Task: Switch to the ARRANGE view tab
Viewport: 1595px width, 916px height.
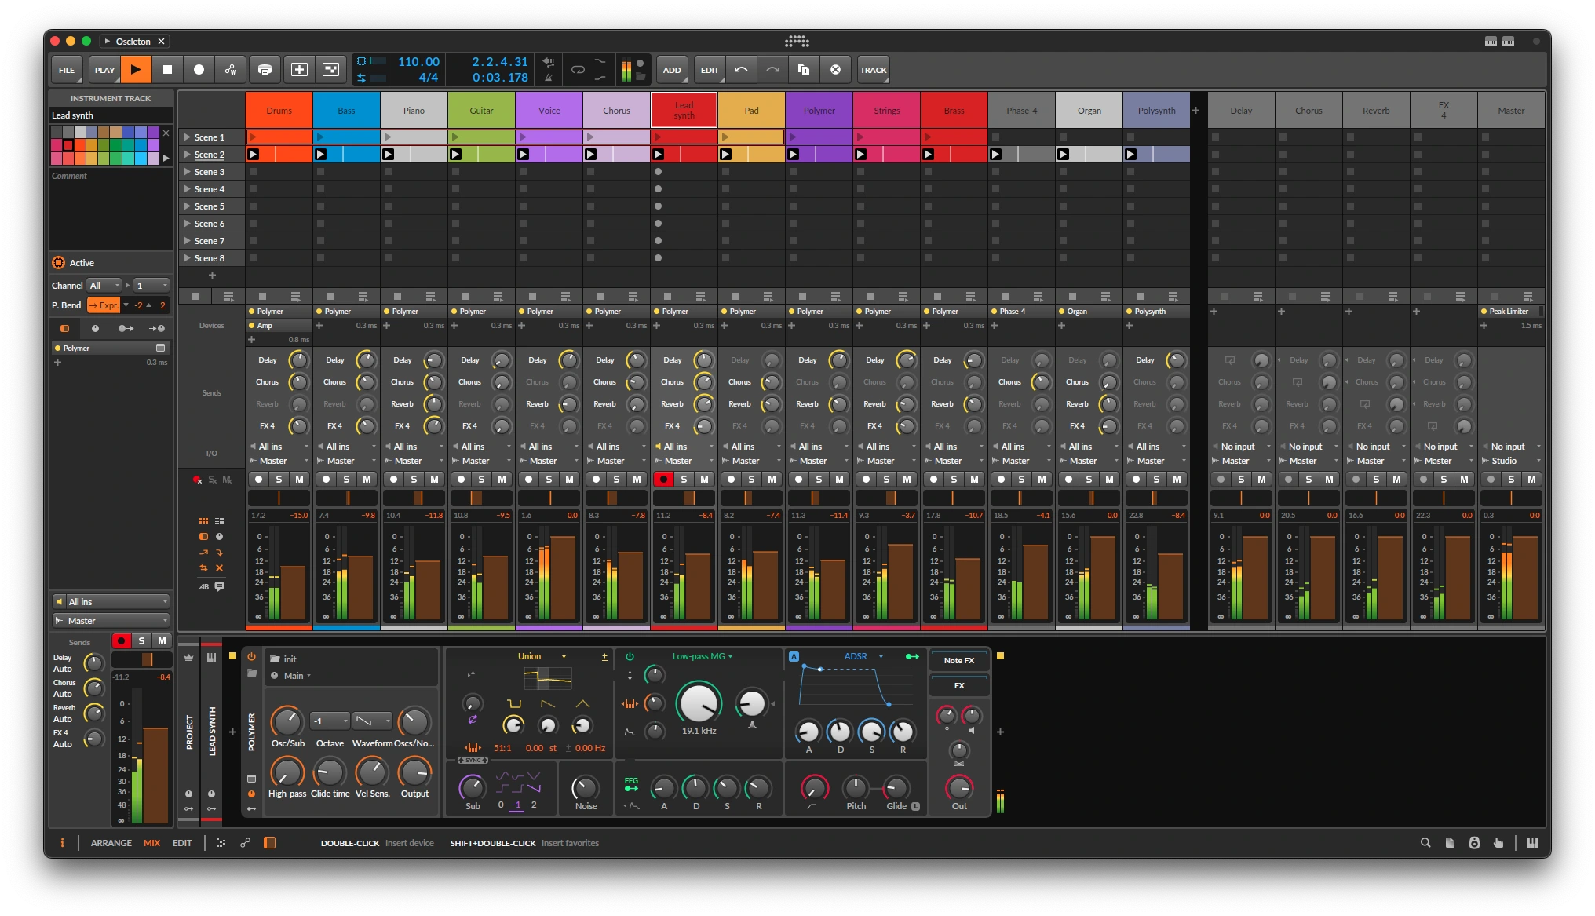Action: click(x=111, y=843)
